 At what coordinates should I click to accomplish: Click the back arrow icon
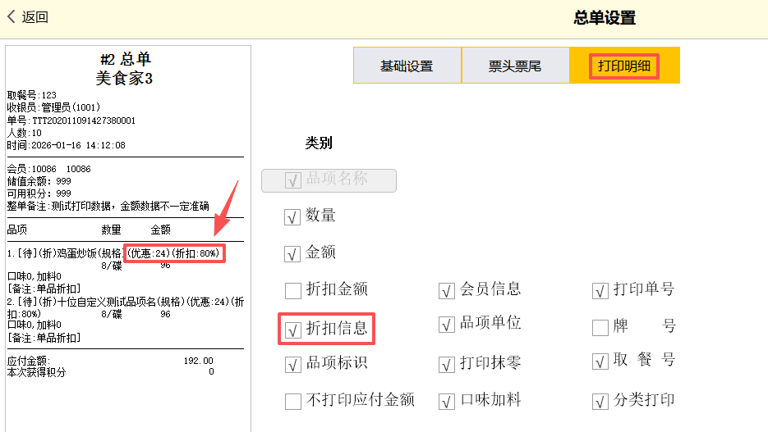click(11, 16)
